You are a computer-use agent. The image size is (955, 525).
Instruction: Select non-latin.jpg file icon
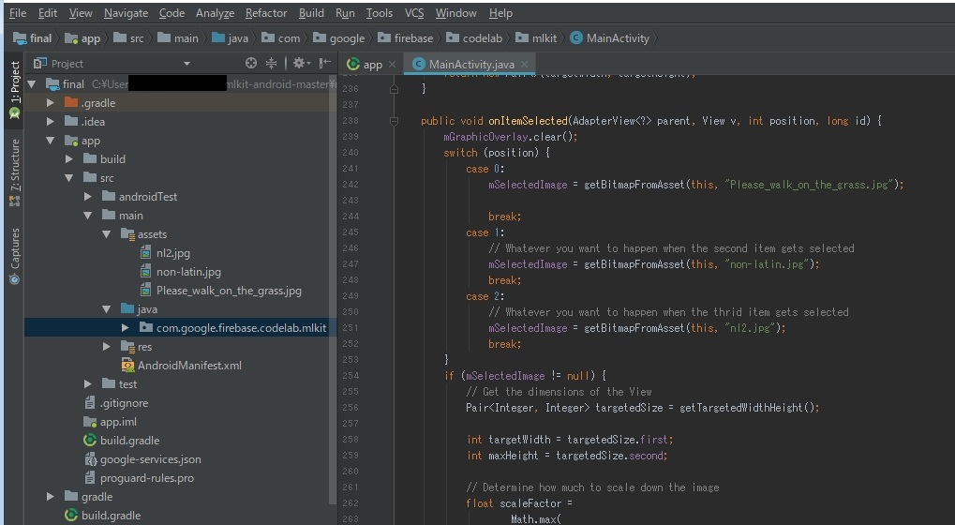[146, 272]
